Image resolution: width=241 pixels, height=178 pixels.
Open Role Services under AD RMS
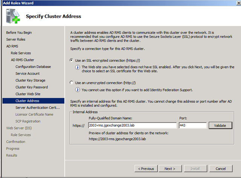[21, 53]
